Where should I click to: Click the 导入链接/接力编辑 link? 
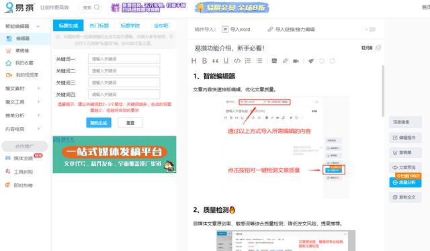pyautogui.click(x=295, y=30)
